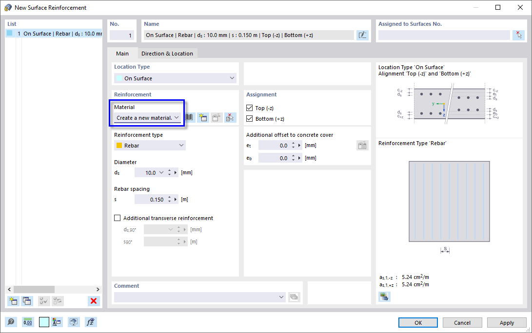Image resolution: width=532 pixels, height=333 pixels.
Task: Click the Apply button
Action: click(x=506, y=322)
